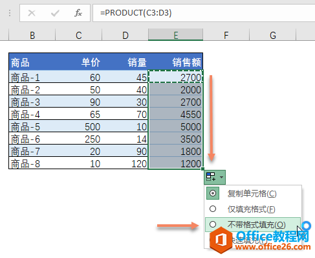Click quantity 14 in 商品-6 row
The width and height of the screenshot is (315, 258).
click(125, 138)
